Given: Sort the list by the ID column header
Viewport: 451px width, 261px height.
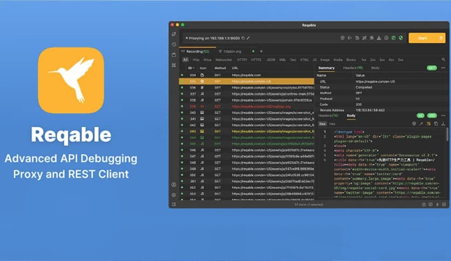Looking at the screenshot, I should click(190, 68).
